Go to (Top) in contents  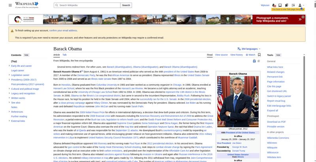click(x=14, y=61)
